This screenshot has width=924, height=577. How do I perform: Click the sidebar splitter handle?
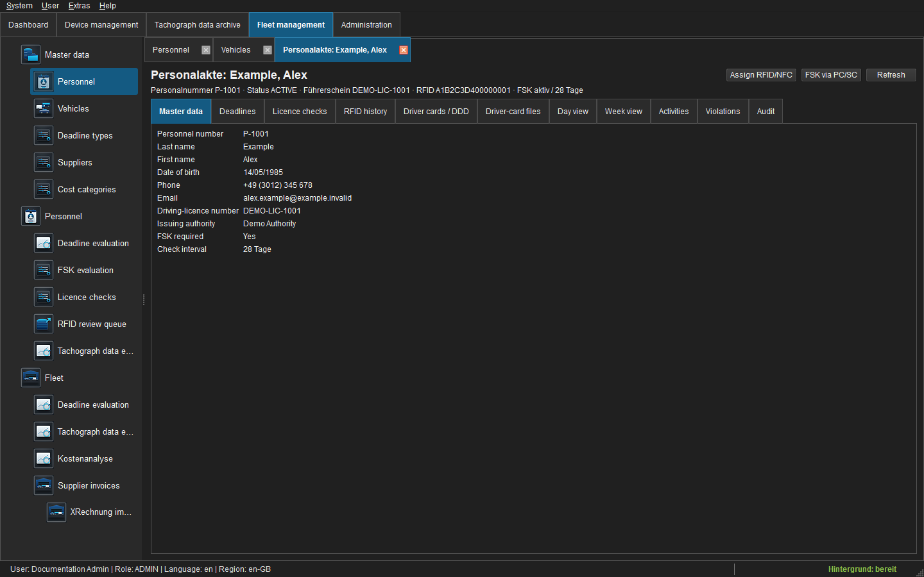click(x=144, y=299)
